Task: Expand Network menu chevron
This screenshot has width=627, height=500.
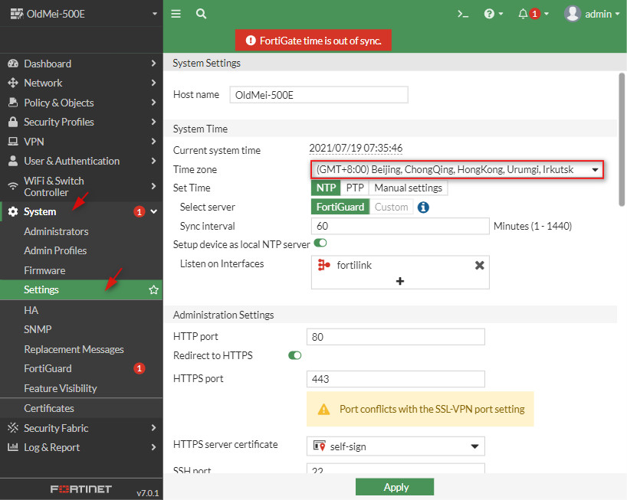Action: [153, 83]
